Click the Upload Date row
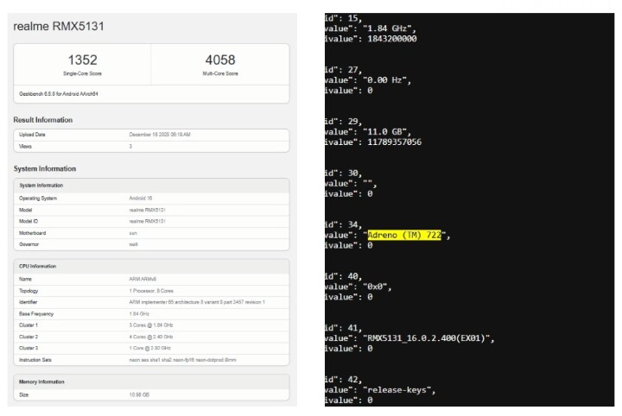Viewport: 622px width, 416px height. coord(151,135)
